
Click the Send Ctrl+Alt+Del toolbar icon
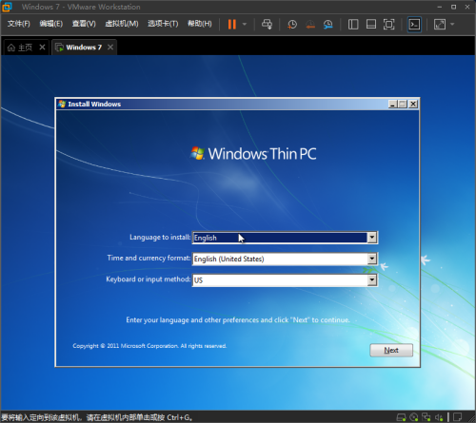267,24
